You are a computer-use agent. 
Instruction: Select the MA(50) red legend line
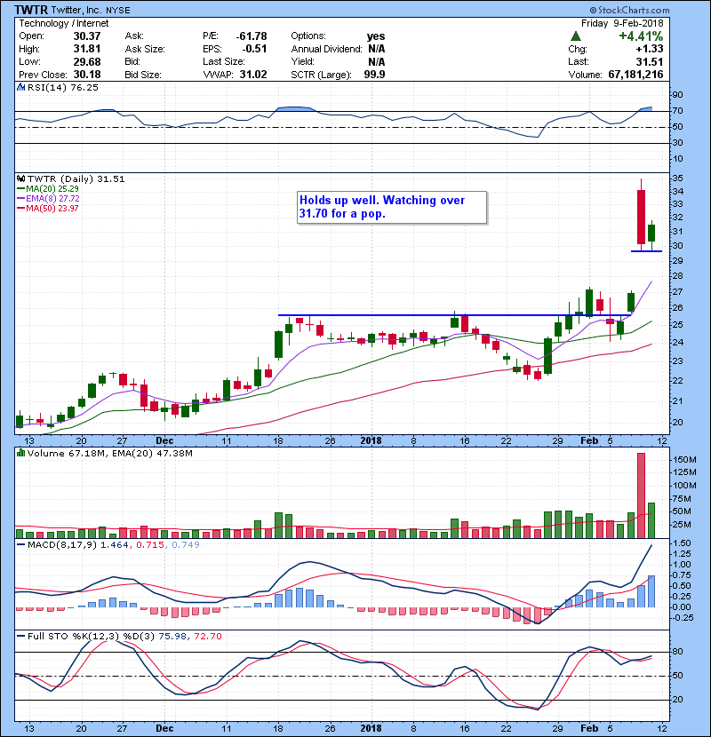tap(21, 208)
